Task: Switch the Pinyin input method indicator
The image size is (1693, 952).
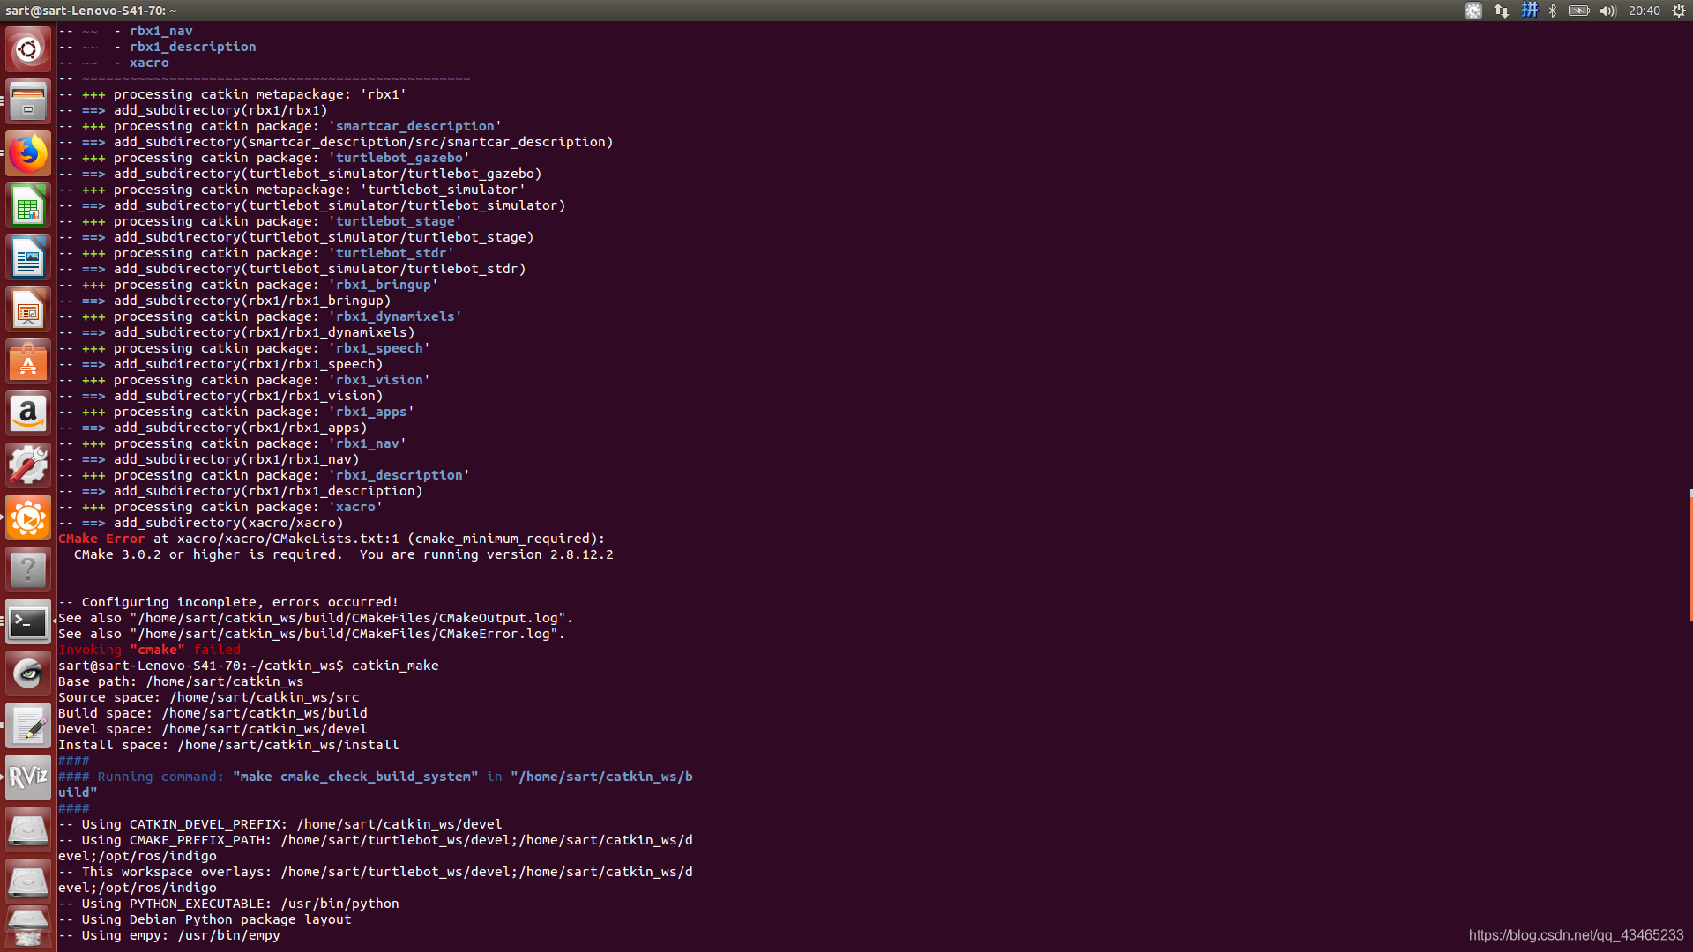Action: pos(1529,11)
